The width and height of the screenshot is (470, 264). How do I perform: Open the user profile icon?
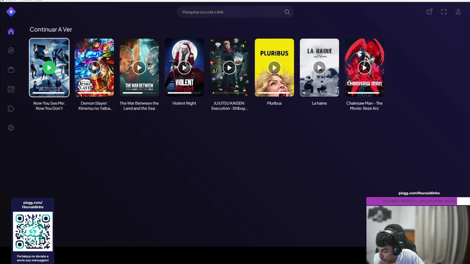click(458, 12)
